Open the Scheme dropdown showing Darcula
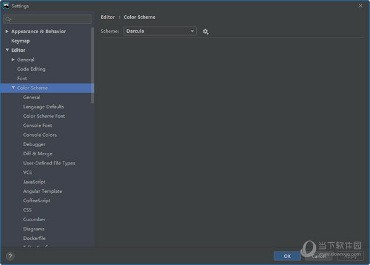The height and width of the screenshot is (265, 370). point(160,31)
